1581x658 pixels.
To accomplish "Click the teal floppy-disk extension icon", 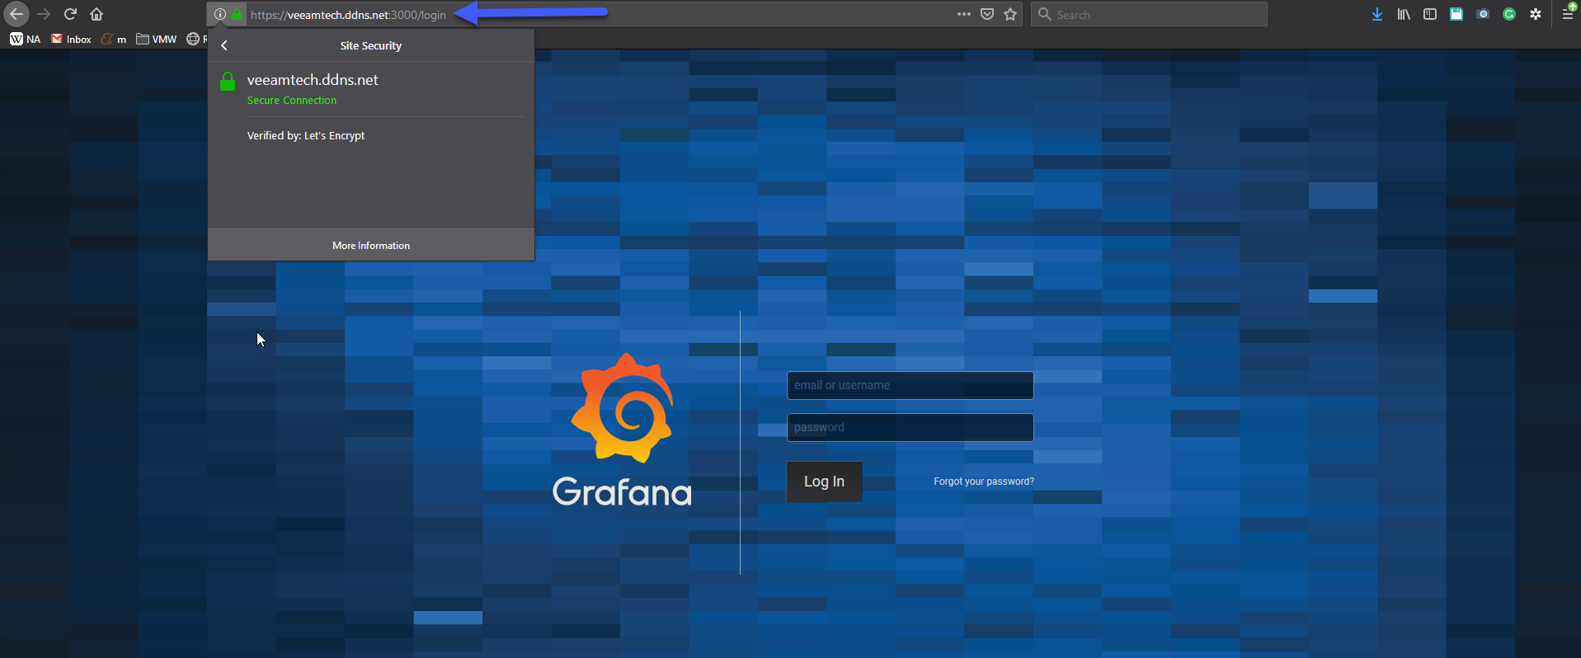I will 1456,14.
